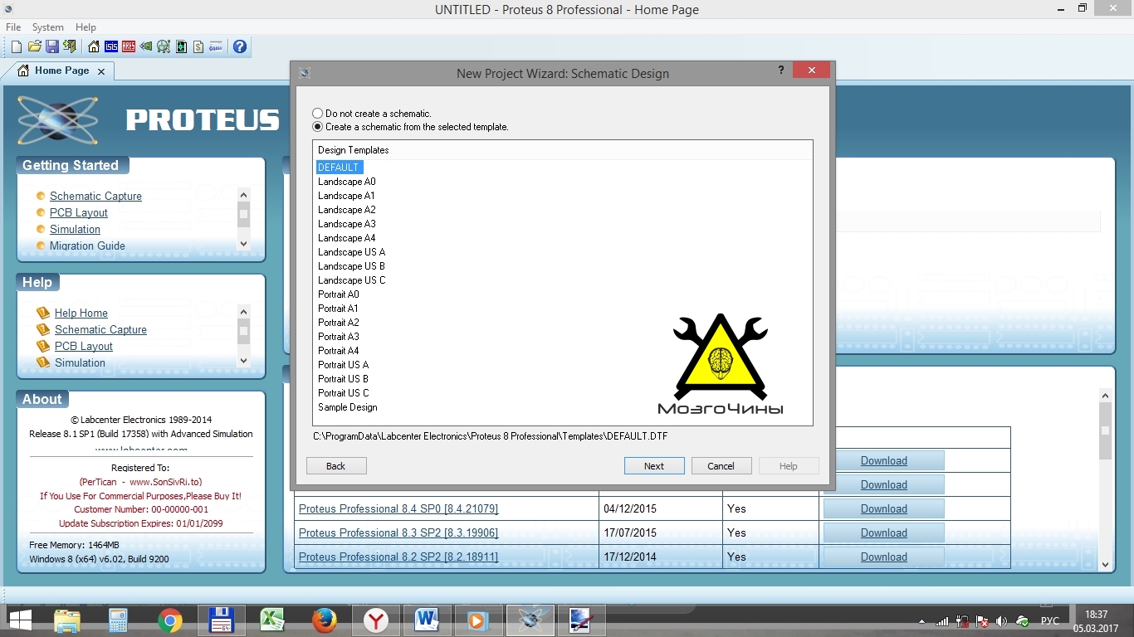This screenshot has height=637, width=1134.
Task: Click Download button for 8.4 SP0 row
Action: click(x=883, y=508)
